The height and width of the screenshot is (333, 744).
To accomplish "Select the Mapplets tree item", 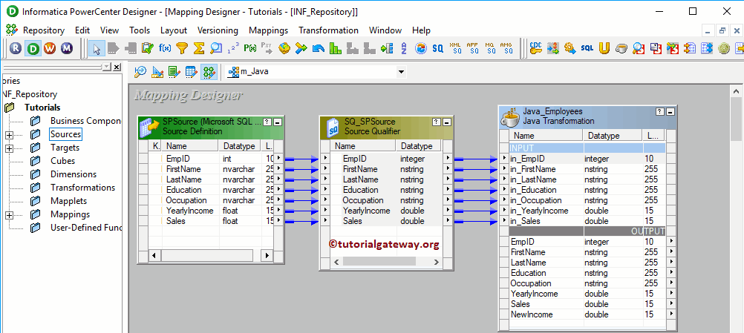I will click(x=69, y=201).
